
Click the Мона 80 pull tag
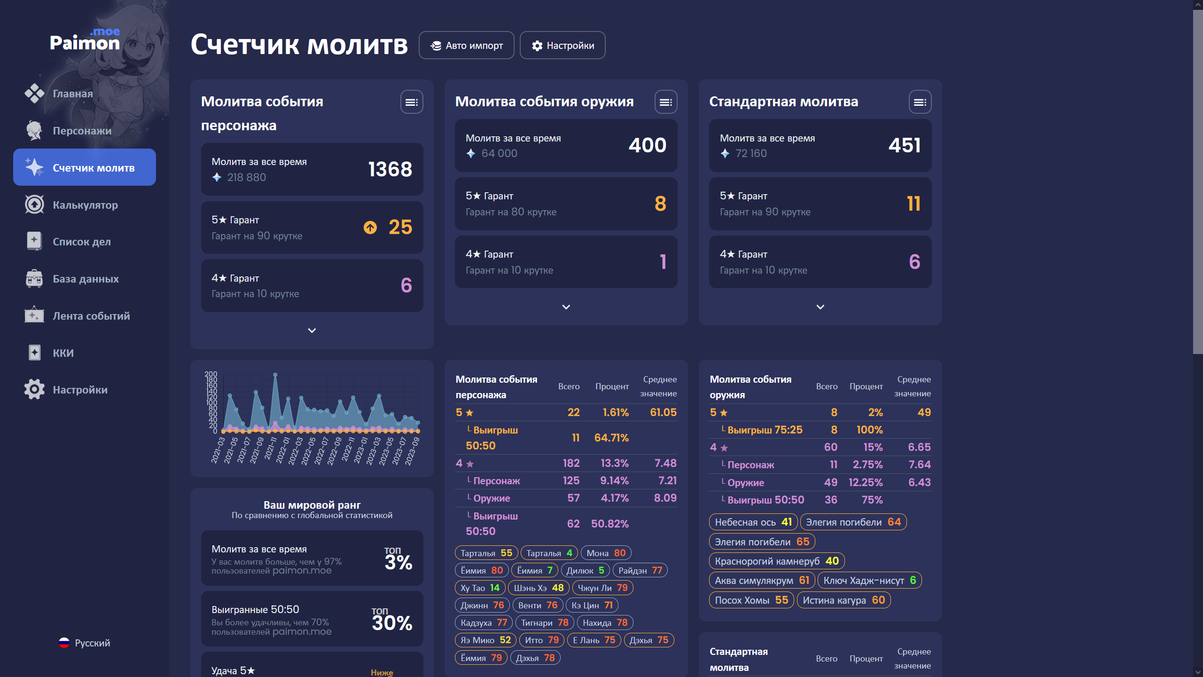(605, 553)
